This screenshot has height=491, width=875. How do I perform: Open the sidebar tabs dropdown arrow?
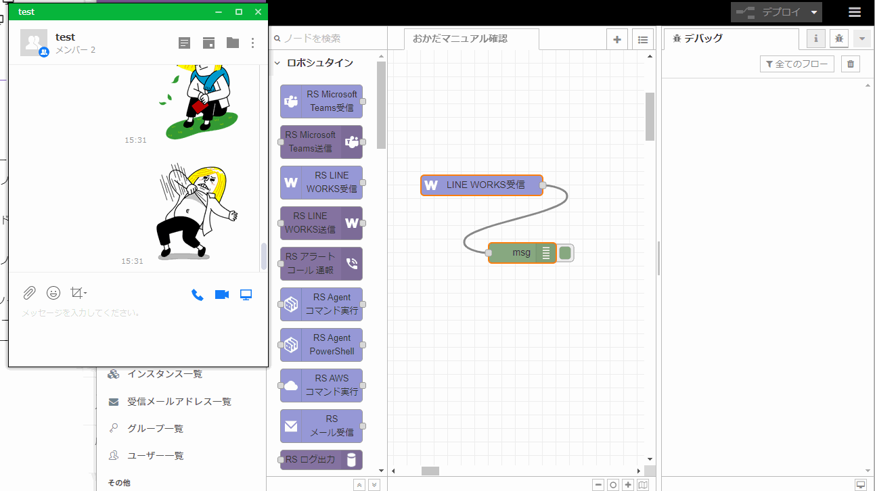(x=862, y=39)
